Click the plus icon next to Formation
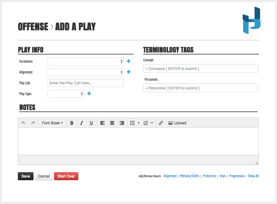Viewport: 277px width, 204px height. click(129, 61)
